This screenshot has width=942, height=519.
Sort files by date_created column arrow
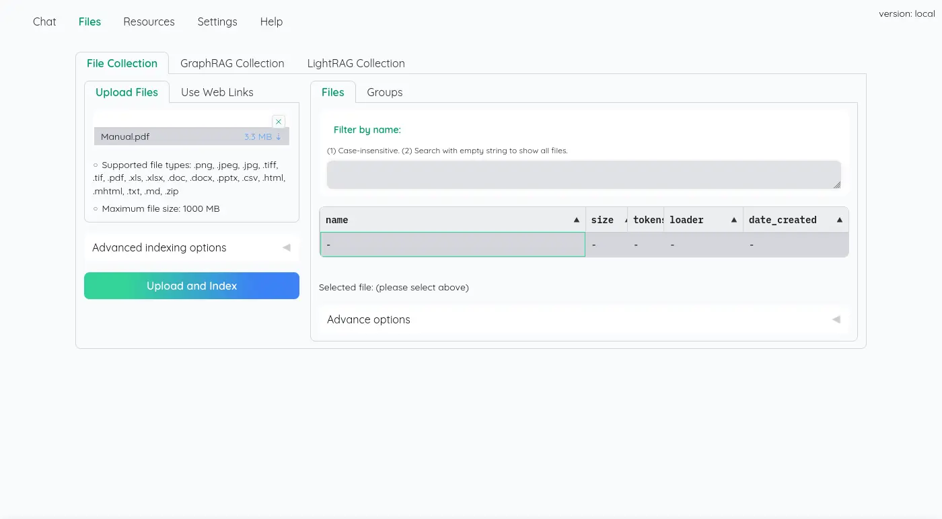click(840, 221)
